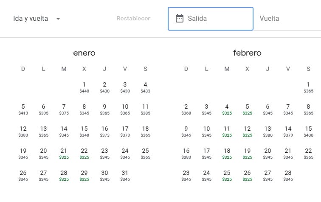Choose enero 31 priced at $345
Screen dimensions: 321x202
[x=125, y=175]
